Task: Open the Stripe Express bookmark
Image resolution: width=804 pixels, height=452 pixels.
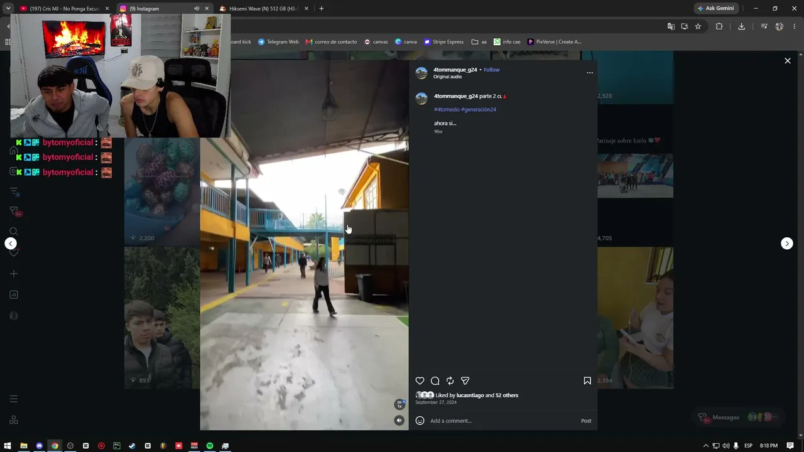Action: click(x=443, y=42)
